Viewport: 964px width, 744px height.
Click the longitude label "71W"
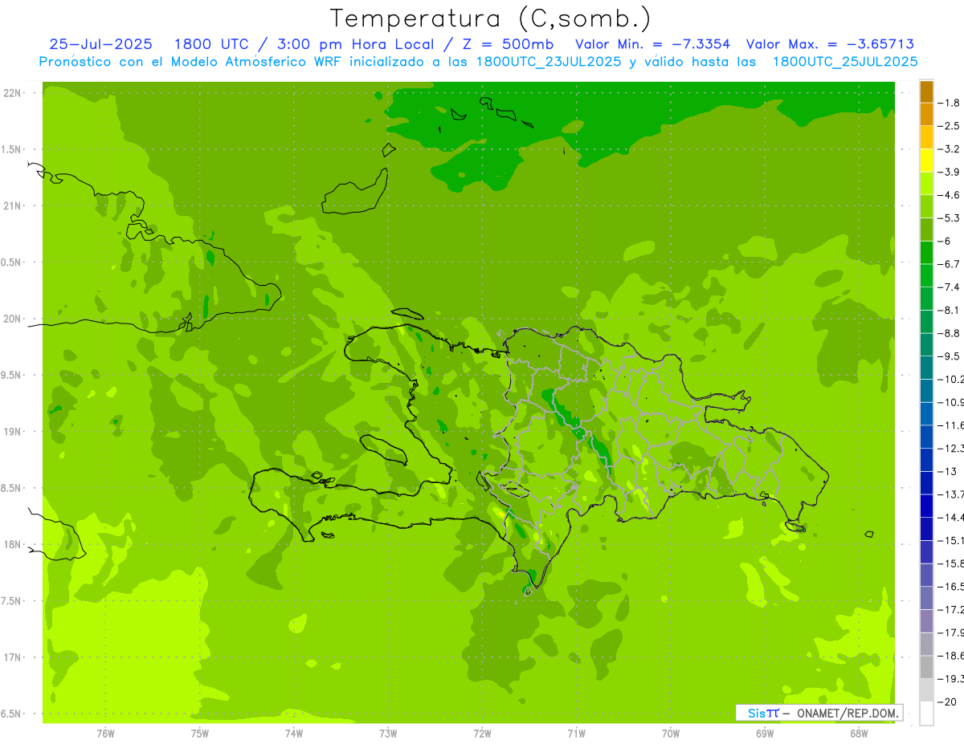(576, 734)
